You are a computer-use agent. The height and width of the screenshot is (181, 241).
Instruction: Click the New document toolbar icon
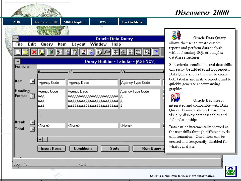18,52
